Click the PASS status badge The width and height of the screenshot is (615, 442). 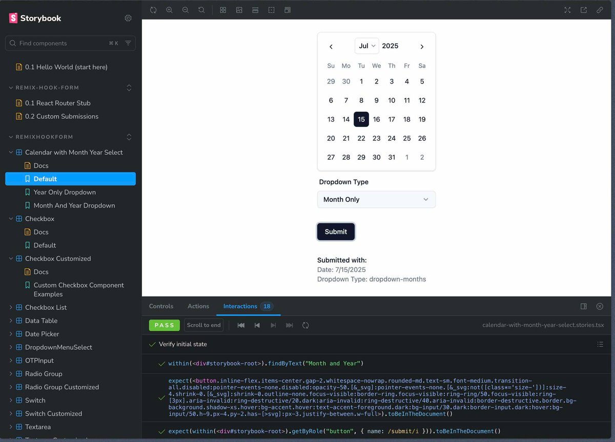click(165, 325)
